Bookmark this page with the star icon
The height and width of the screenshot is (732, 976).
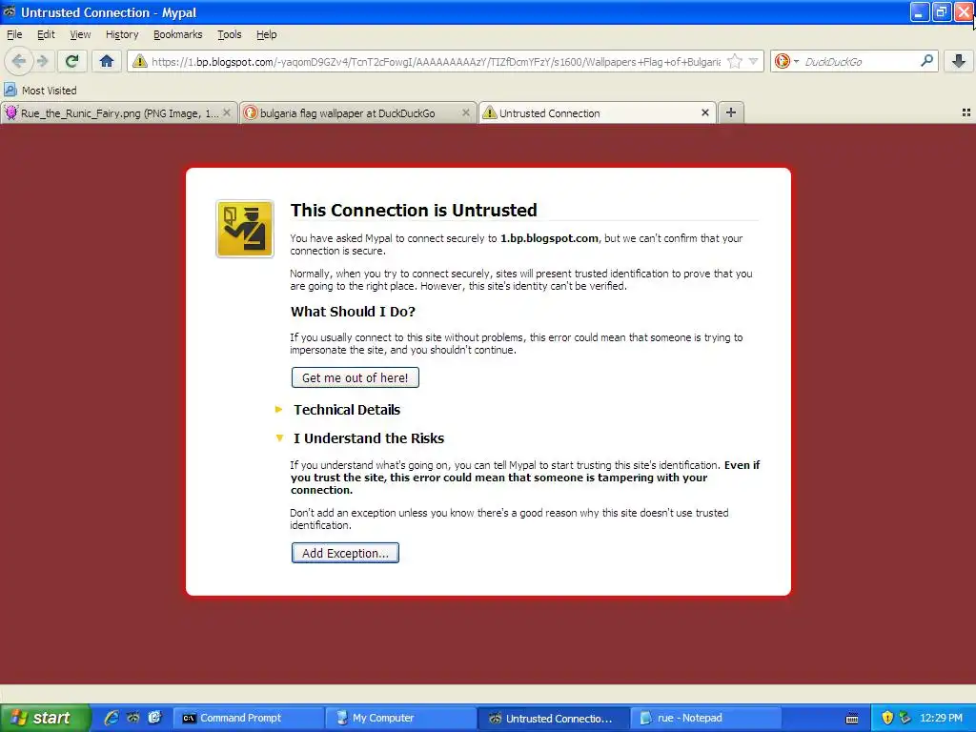point(735,61)
